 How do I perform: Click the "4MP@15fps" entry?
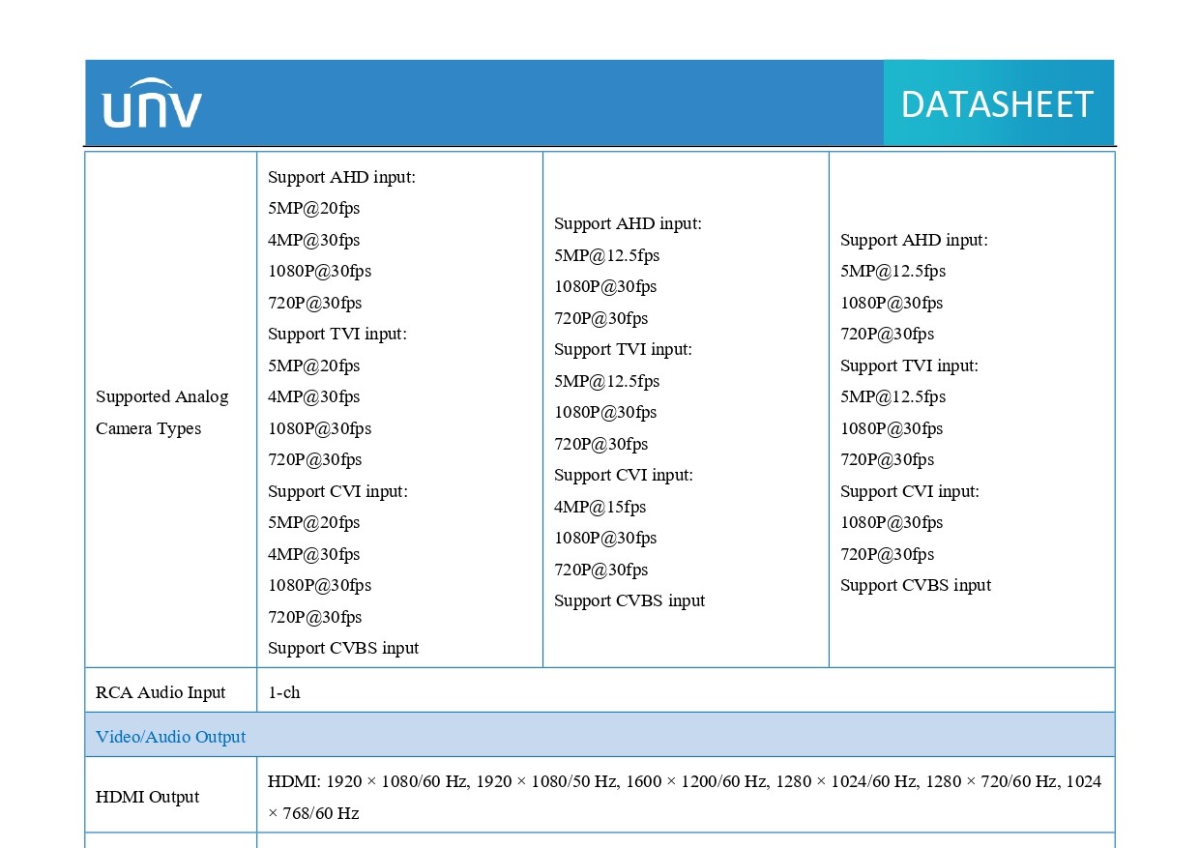600,507
